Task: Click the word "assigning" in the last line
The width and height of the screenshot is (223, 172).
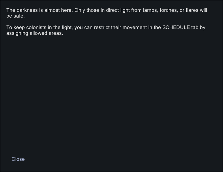Action: point(17,33)
